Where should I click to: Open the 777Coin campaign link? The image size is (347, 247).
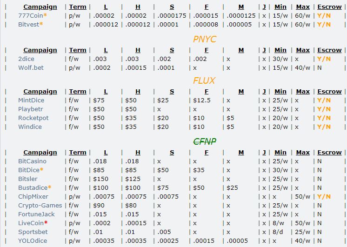(x=31, y=16)
